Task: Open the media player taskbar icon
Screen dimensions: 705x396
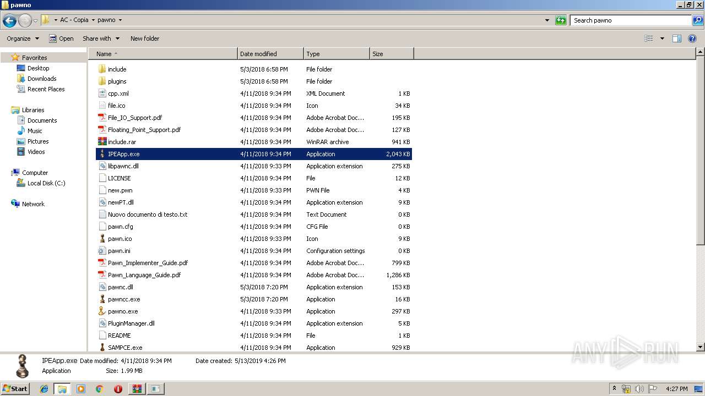Action: click(x=81, y=389)
